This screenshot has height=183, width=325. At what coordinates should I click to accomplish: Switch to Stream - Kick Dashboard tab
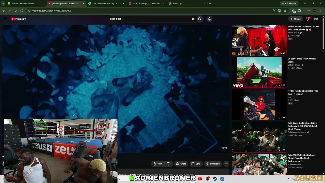coord(26,4)
